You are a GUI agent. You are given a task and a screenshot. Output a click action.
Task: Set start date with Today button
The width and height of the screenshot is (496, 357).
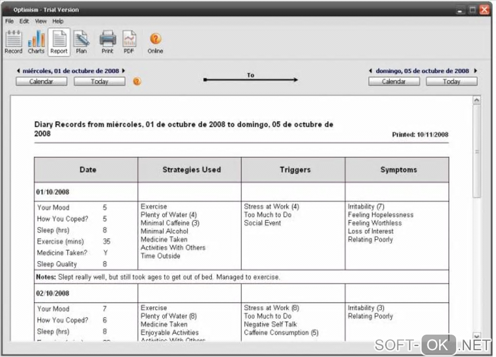[99, 81]
